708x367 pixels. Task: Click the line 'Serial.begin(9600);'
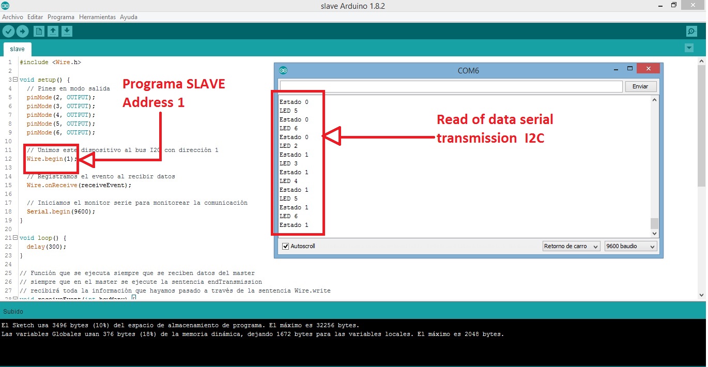click(61, 211)
